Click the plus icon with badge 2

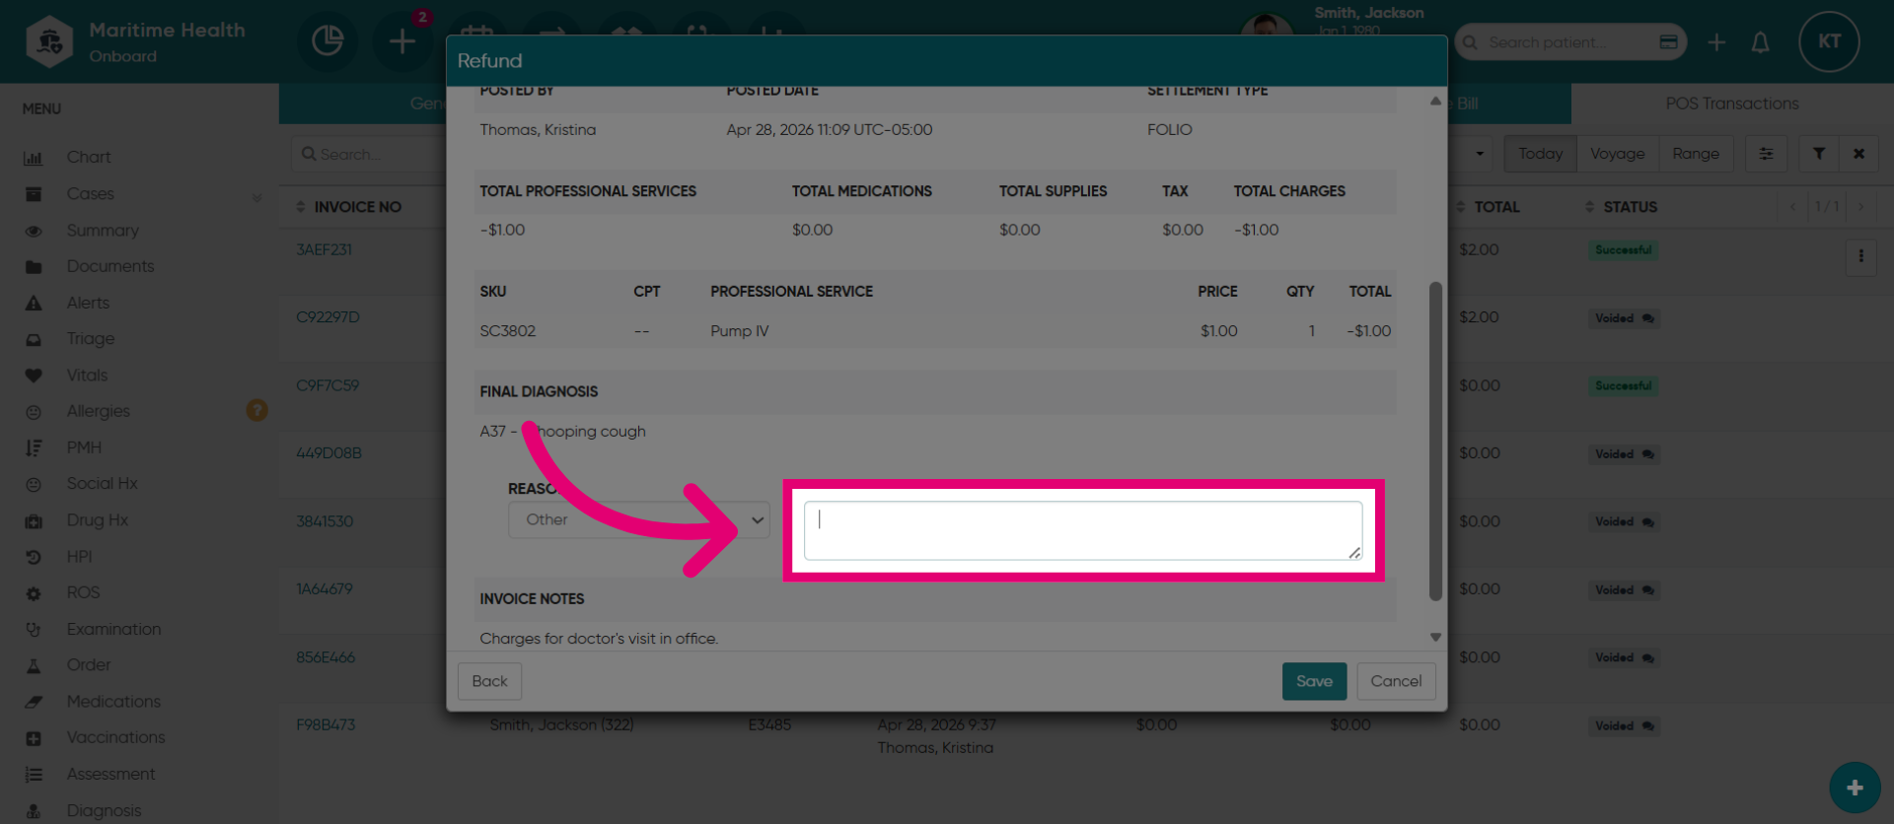(x=402, y=41)
